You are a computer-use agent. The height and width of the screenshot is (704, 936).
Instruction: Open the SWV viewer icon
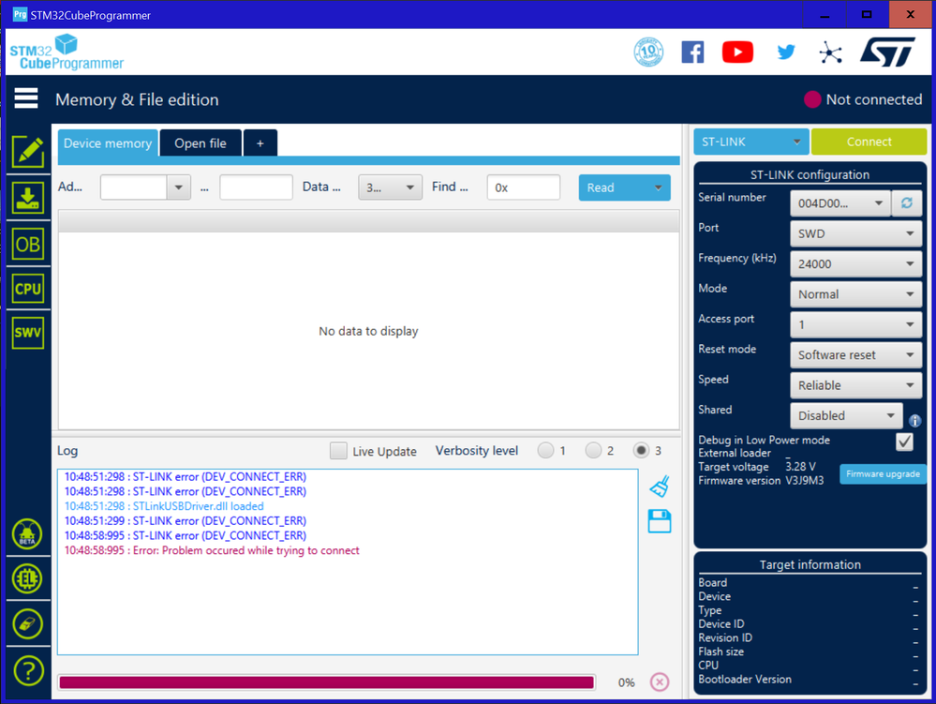point(28,333)
